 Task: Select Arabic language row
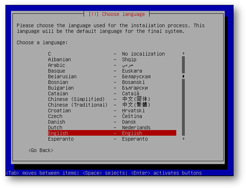(112, 65)
